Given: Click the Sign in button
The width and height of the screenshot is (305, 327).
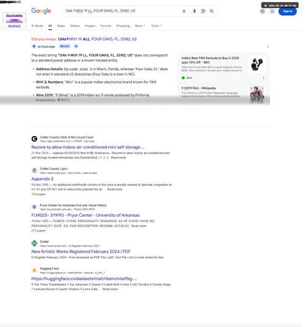Looking at the screenshot, I should coord(287,11).
